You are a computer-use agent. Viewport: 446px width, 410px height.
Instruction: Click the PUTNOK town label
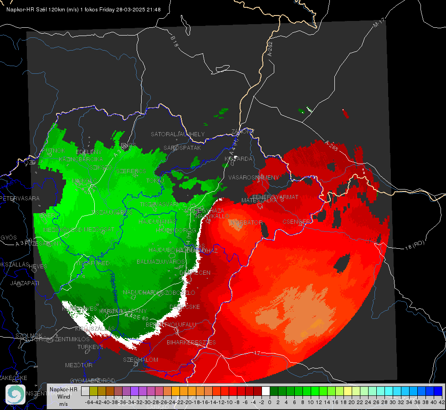pos(54,150)
